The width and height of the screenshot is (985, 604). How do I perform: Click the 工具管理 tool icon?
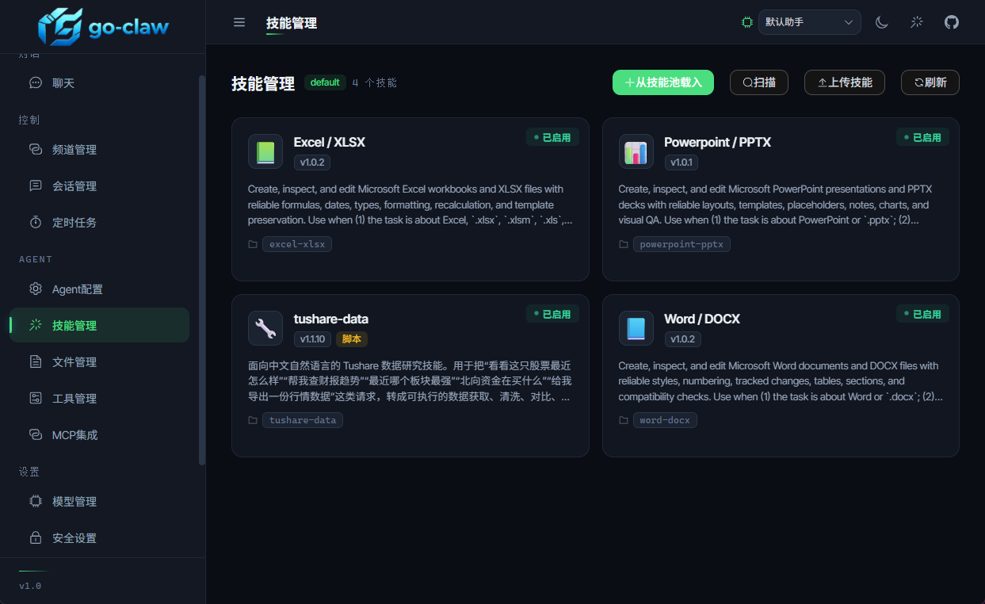coord(36,398)
